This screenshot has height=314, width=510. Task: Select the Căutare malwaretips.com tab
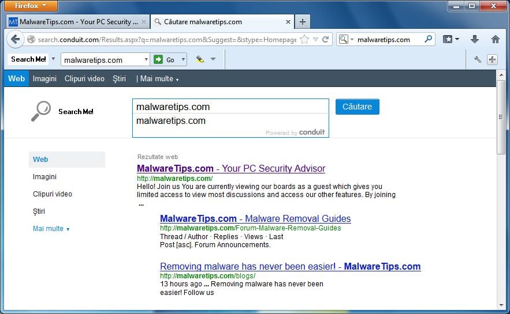pos(223,22)
